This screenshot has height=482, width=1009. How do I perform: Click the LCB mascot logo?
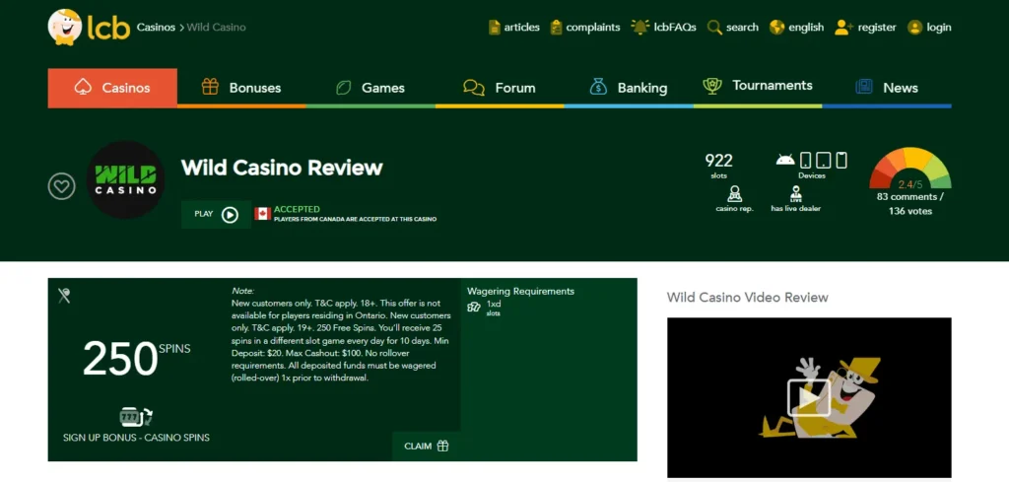pos(65,27)
